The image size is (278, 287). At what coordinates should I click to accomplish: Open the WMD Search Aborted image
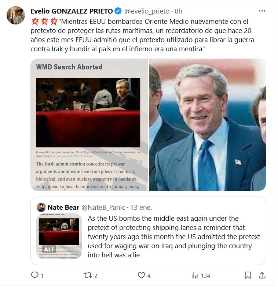coord(89,125)
